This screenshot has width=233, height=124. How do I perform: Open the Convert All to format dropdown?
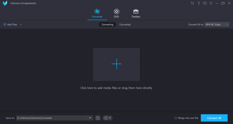(217, 25)
